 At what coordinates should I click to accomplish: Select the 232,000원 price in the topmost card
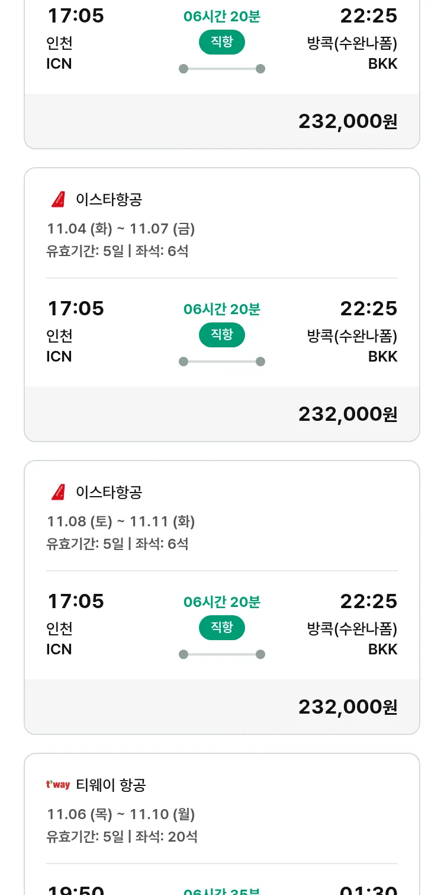pos(348,122)
